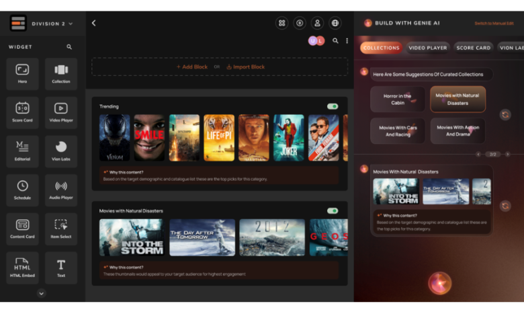Open the Venom poster in Trending
The image size is (524, 316).
coord(114,138)
